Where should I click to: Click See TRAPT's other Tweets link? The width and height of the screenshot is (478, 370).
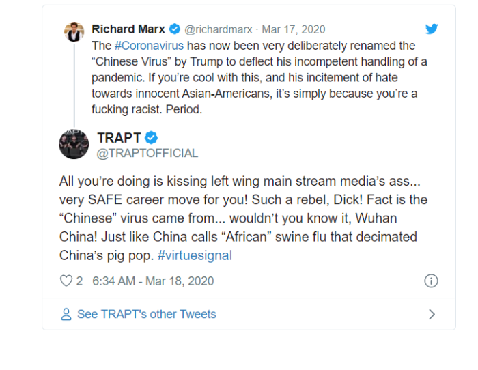[146, 314]
